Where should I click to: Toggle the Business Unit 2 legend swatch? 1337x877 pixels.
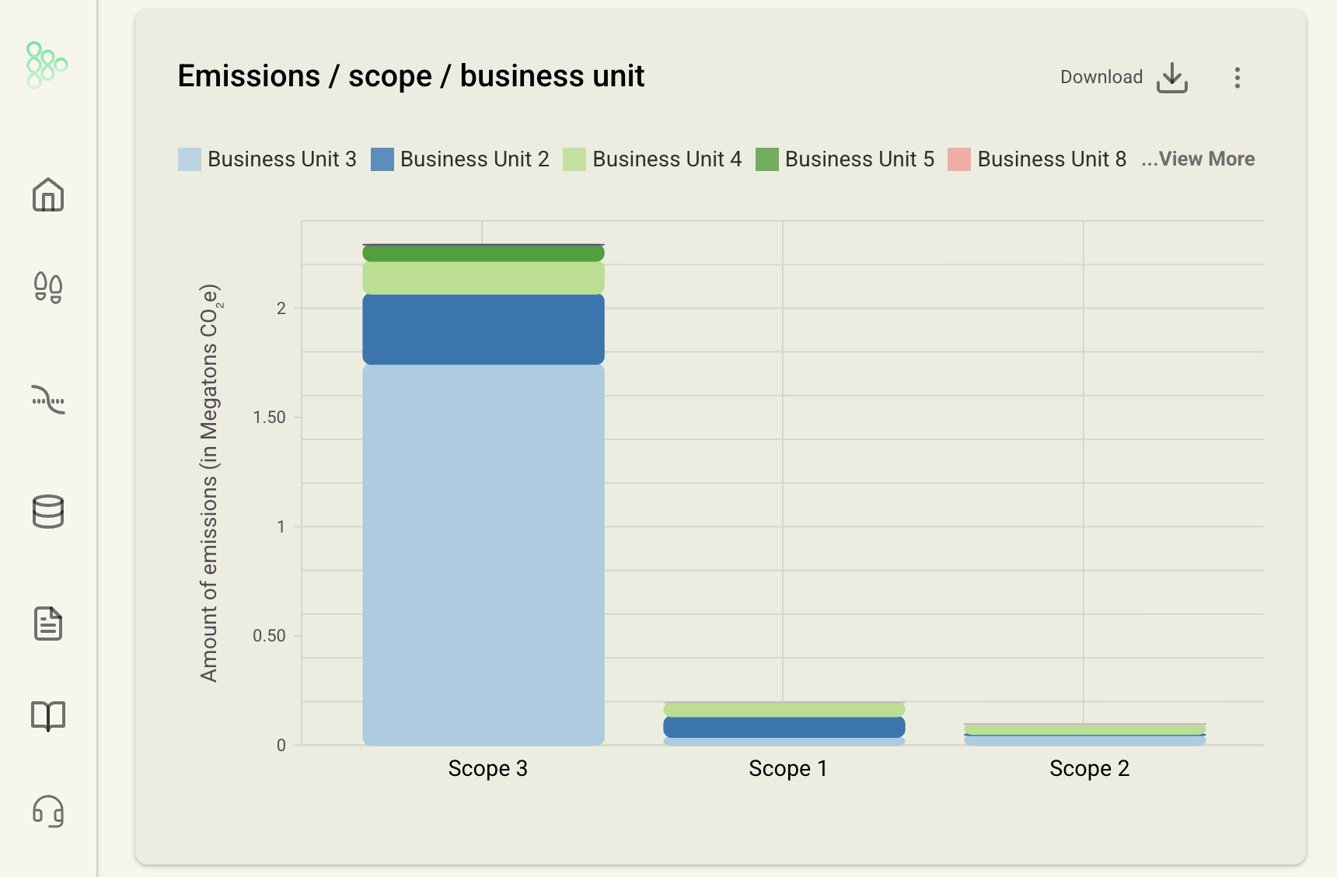(x=382, y=159)
